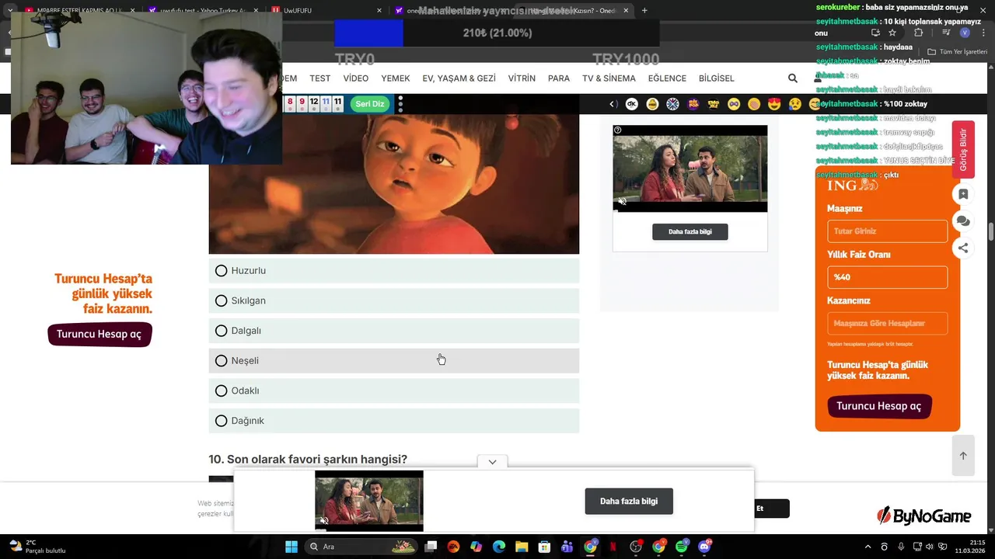Open the Windows Start menu
Viewport: 995px width, 559px height.
[292, 547]
